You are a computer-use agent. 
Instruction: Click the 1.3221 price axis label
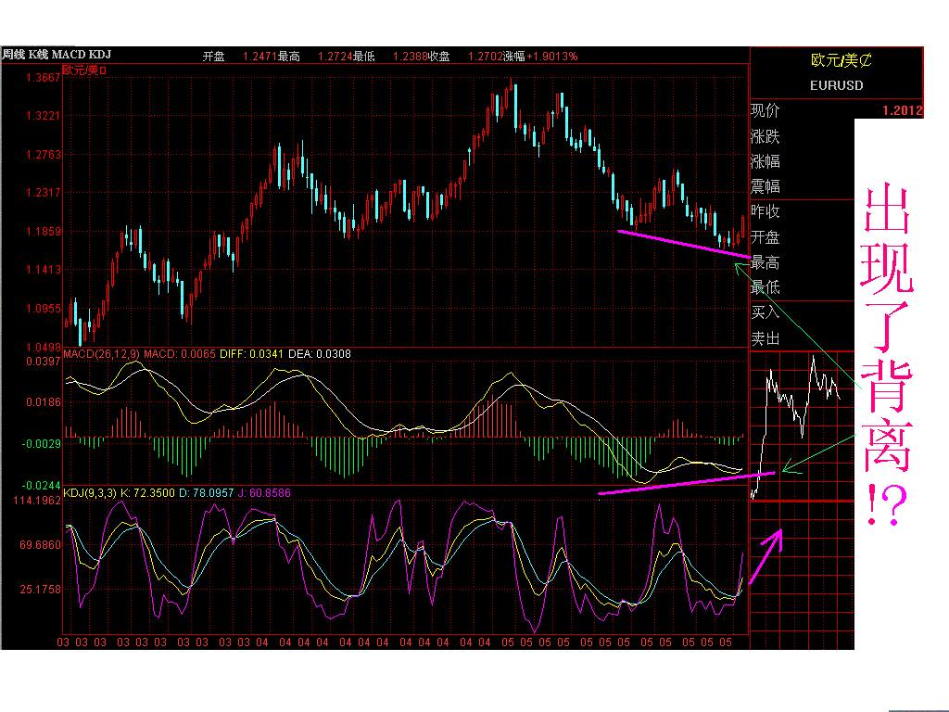pyautogui.click(x=43, y=116)
